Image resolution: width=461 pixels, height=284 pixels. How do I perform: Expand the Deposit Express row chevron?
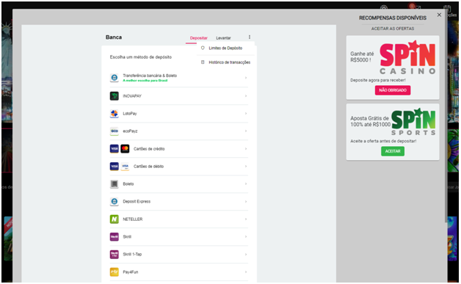tap(246, 201)
